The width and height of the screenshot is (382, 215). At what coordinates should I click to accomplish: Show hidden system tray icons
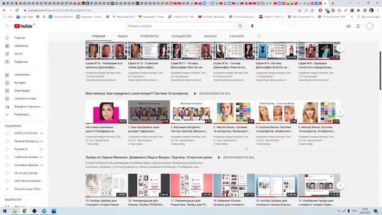pos(339,211)
